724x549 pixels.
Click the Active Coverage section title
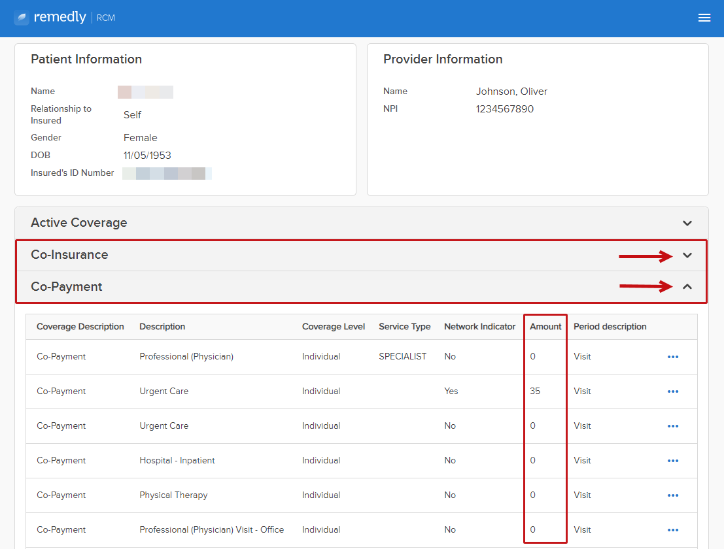[x=79, y=222]
